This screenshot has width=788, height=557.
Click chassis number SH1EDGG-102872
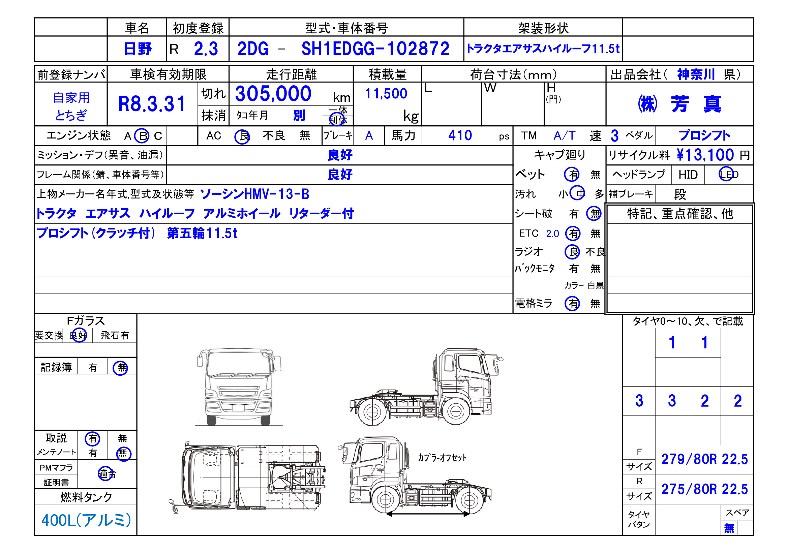[375, 49]
